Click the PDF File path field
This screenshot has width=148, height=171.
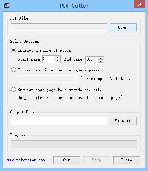pyautogui.click(x=59, y=27)
